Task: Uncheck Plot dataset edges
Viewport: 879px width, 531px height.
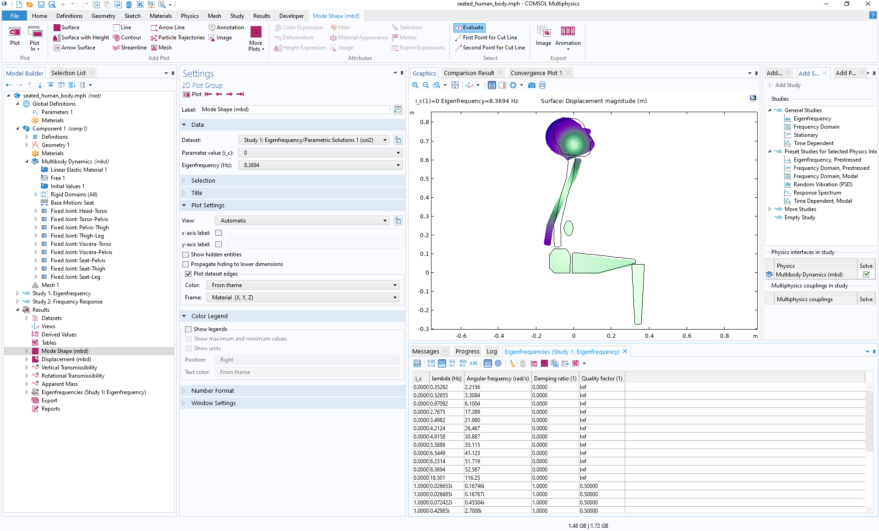Action: click(188, 274)
